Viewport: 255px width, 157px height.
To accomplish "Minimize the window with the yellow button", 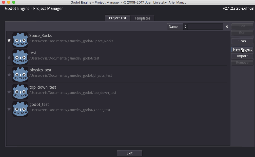I will [x=9, y=2].
